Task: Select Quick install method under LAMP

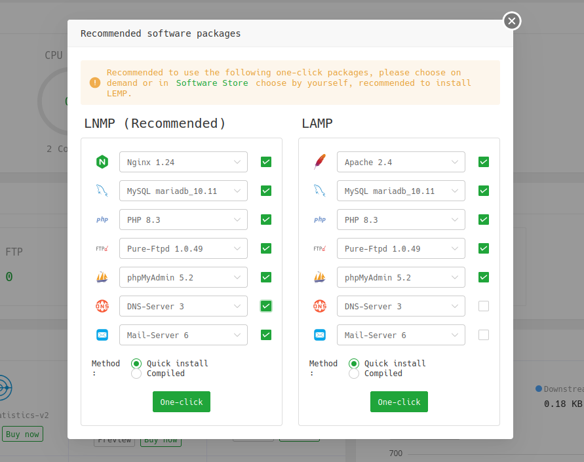Action: (354, 363)
